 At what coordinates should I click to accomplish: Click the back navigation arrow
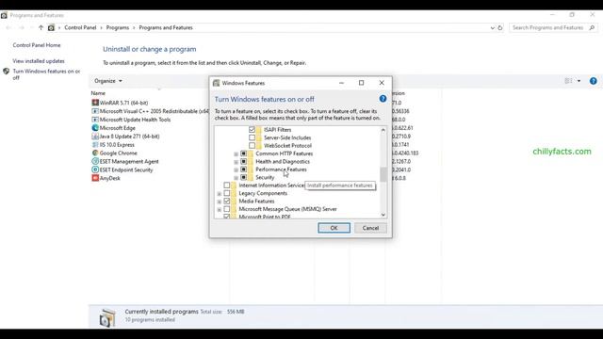coord(8,27)
